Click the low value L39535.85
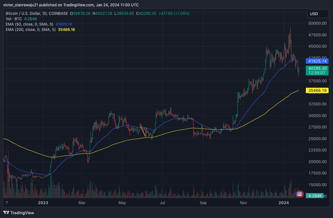This screenshot has height=218, width=333. pos(124,14)
